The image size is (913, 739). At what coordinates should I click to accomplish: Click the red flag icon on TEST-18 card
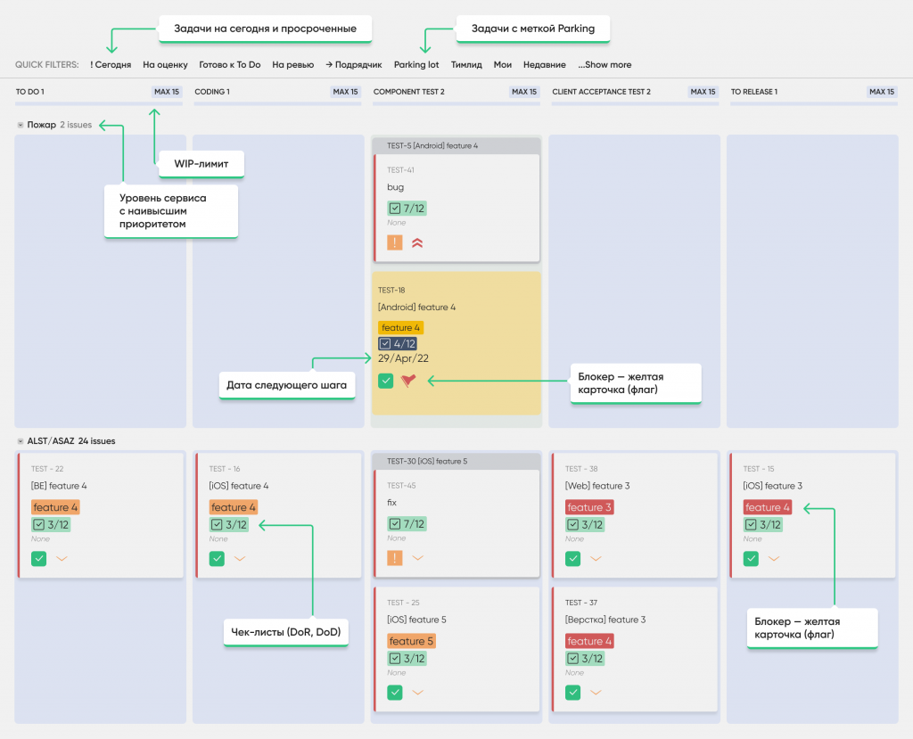click(408, 381)
